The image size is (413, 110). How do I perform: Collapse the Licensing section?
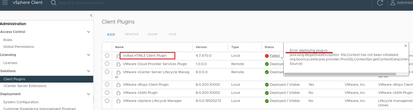tap(89, 55)
